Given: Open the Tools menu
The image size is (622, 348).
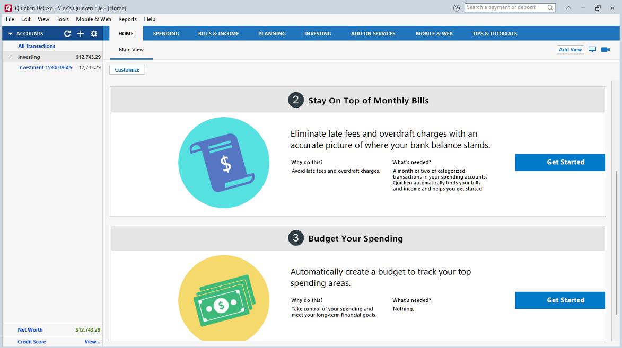Looking at the screenshot, I should 63,19.
